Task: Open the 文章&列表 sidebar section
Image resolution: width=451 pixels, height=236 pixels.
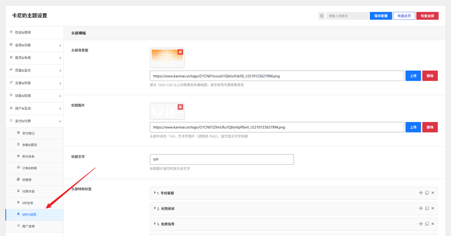Action: pyautogui.click(x=34, y=83)
